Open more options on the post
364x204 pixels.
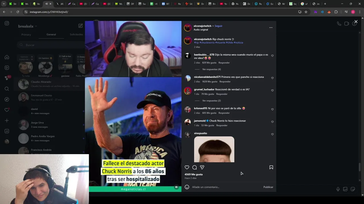(271, 27)
